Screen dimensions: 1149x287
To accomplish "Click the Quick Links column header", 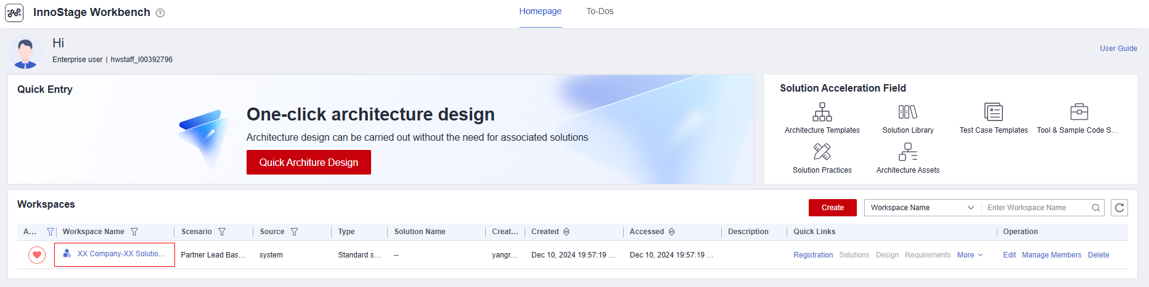I will click(814, 232).
